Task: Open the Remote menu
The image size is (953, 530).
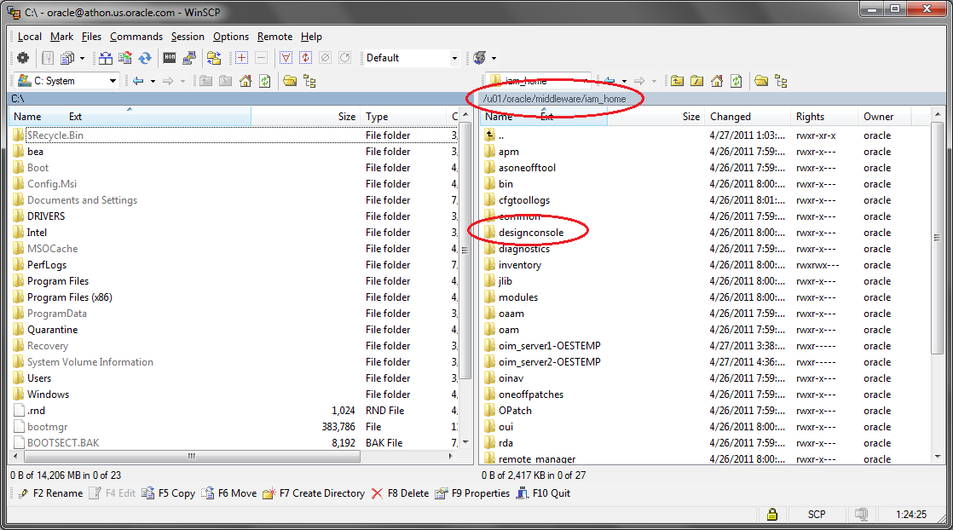Action: pyautogui.click(x=274, y=37)
